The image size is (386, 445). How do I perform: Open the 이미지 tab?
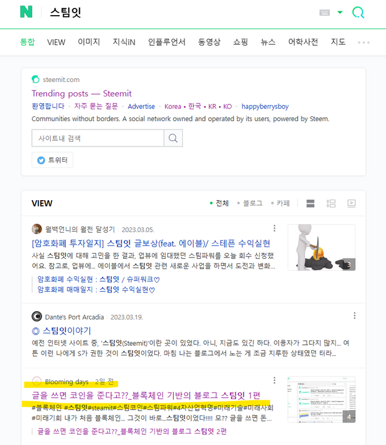89,42
